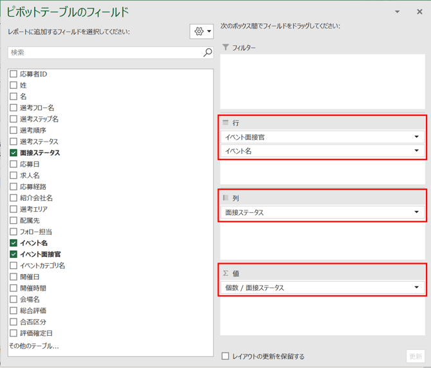The height and width of the screenshot is (368, 431).
Task: Click the 更新 button
Action: [x=416, y=356]
